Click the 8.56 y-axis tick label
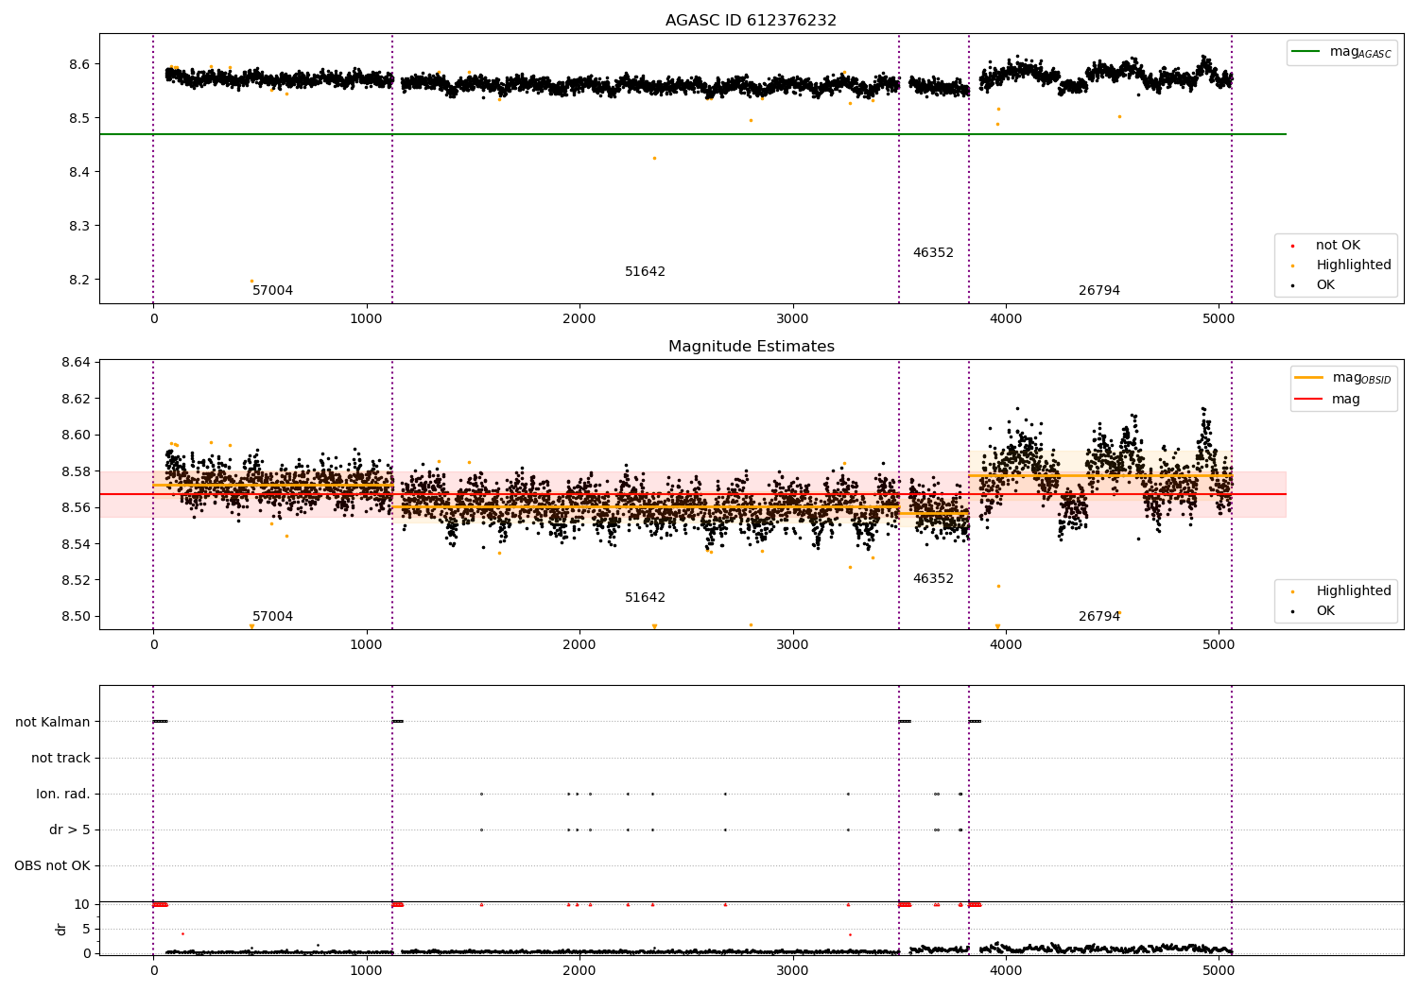This screenshot has height=992, width=1418. click(76, 507)
